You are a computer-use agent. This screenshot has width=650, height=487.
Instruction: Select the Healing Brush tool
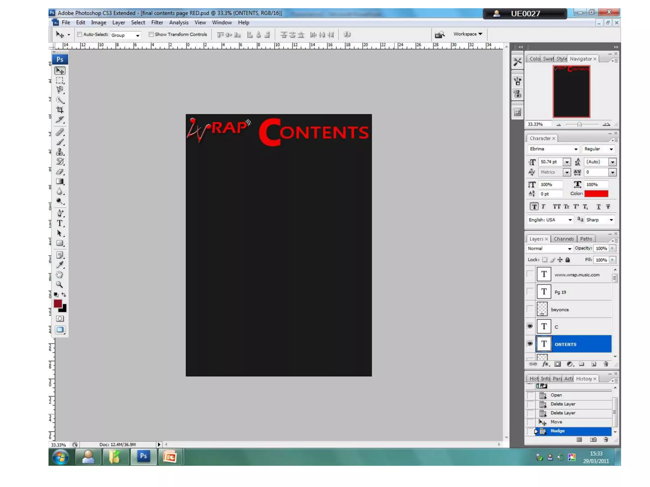[60, 132]
